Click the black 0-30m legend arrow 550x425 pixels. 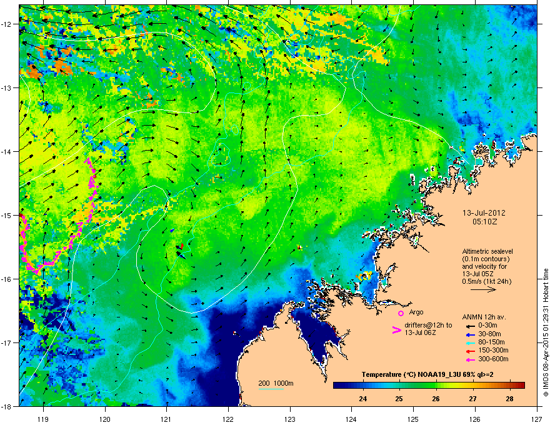[x=469, y=326]
